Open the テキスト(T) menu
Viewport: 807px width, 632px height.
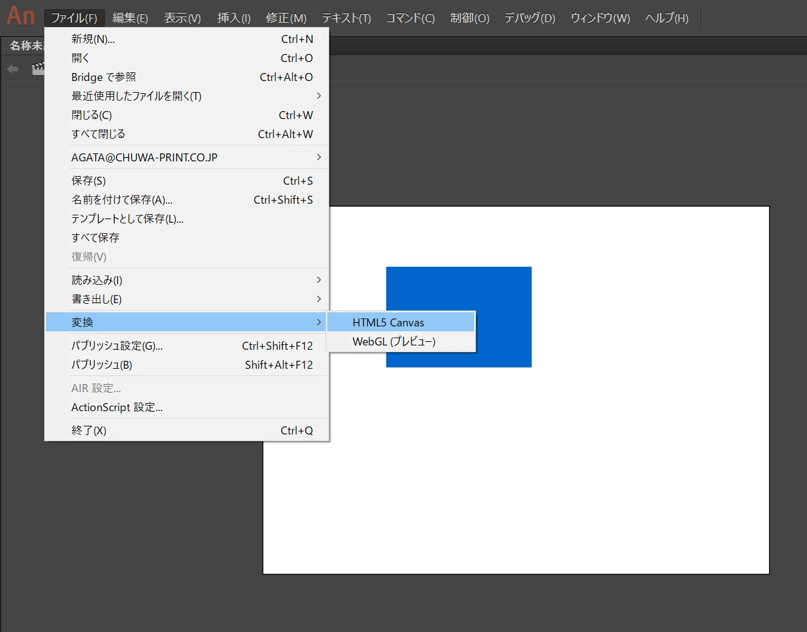pyautogui.click(x=346, y=18)
